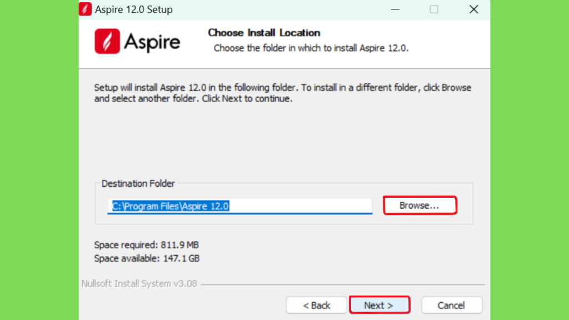Click the 'Aspire 12.0 Setup' window title
The width and height of the screenshot is (569, 320).
(x=133, y=9)
